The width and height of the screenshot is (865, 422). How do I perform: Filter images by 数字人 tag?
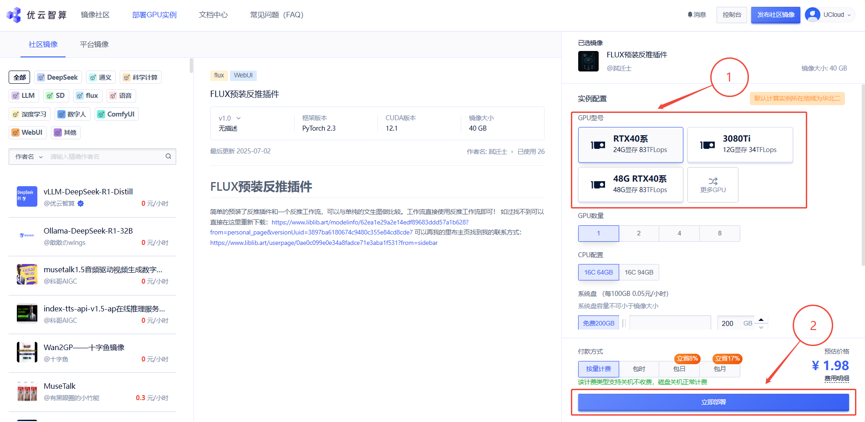[x=72, y=114]
